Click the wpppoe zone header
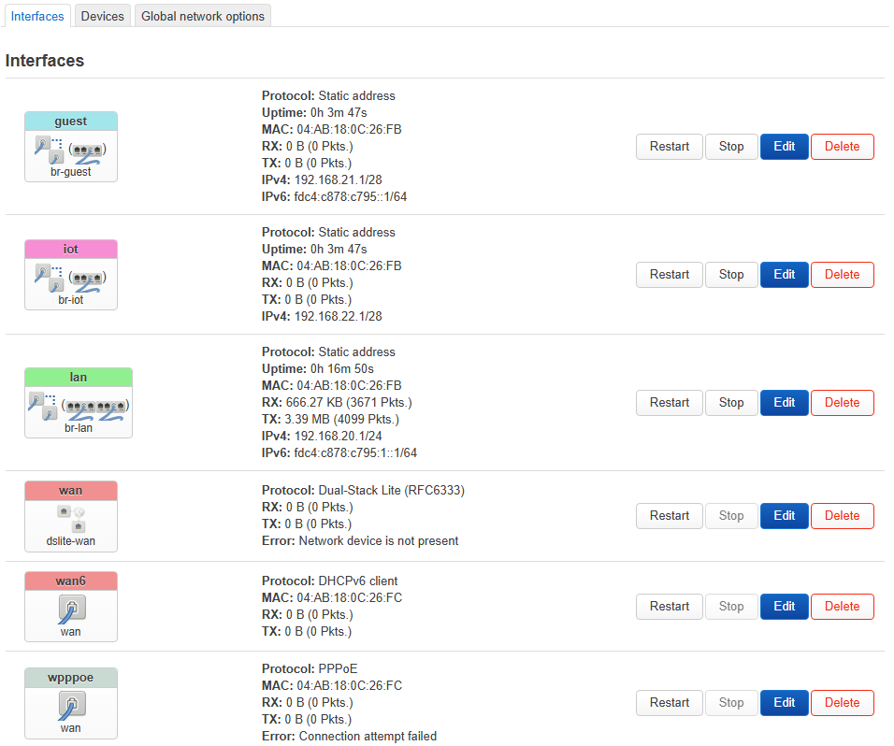The height and width of the screenshot is (746, 894). click(71, 678)
